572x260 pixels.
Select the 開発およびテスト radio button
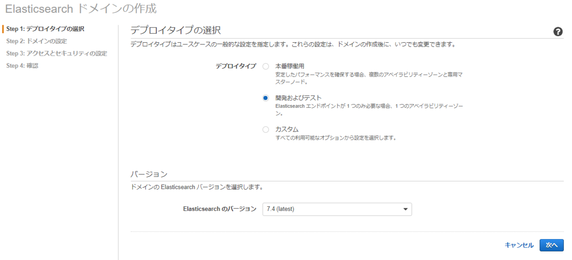266,98
